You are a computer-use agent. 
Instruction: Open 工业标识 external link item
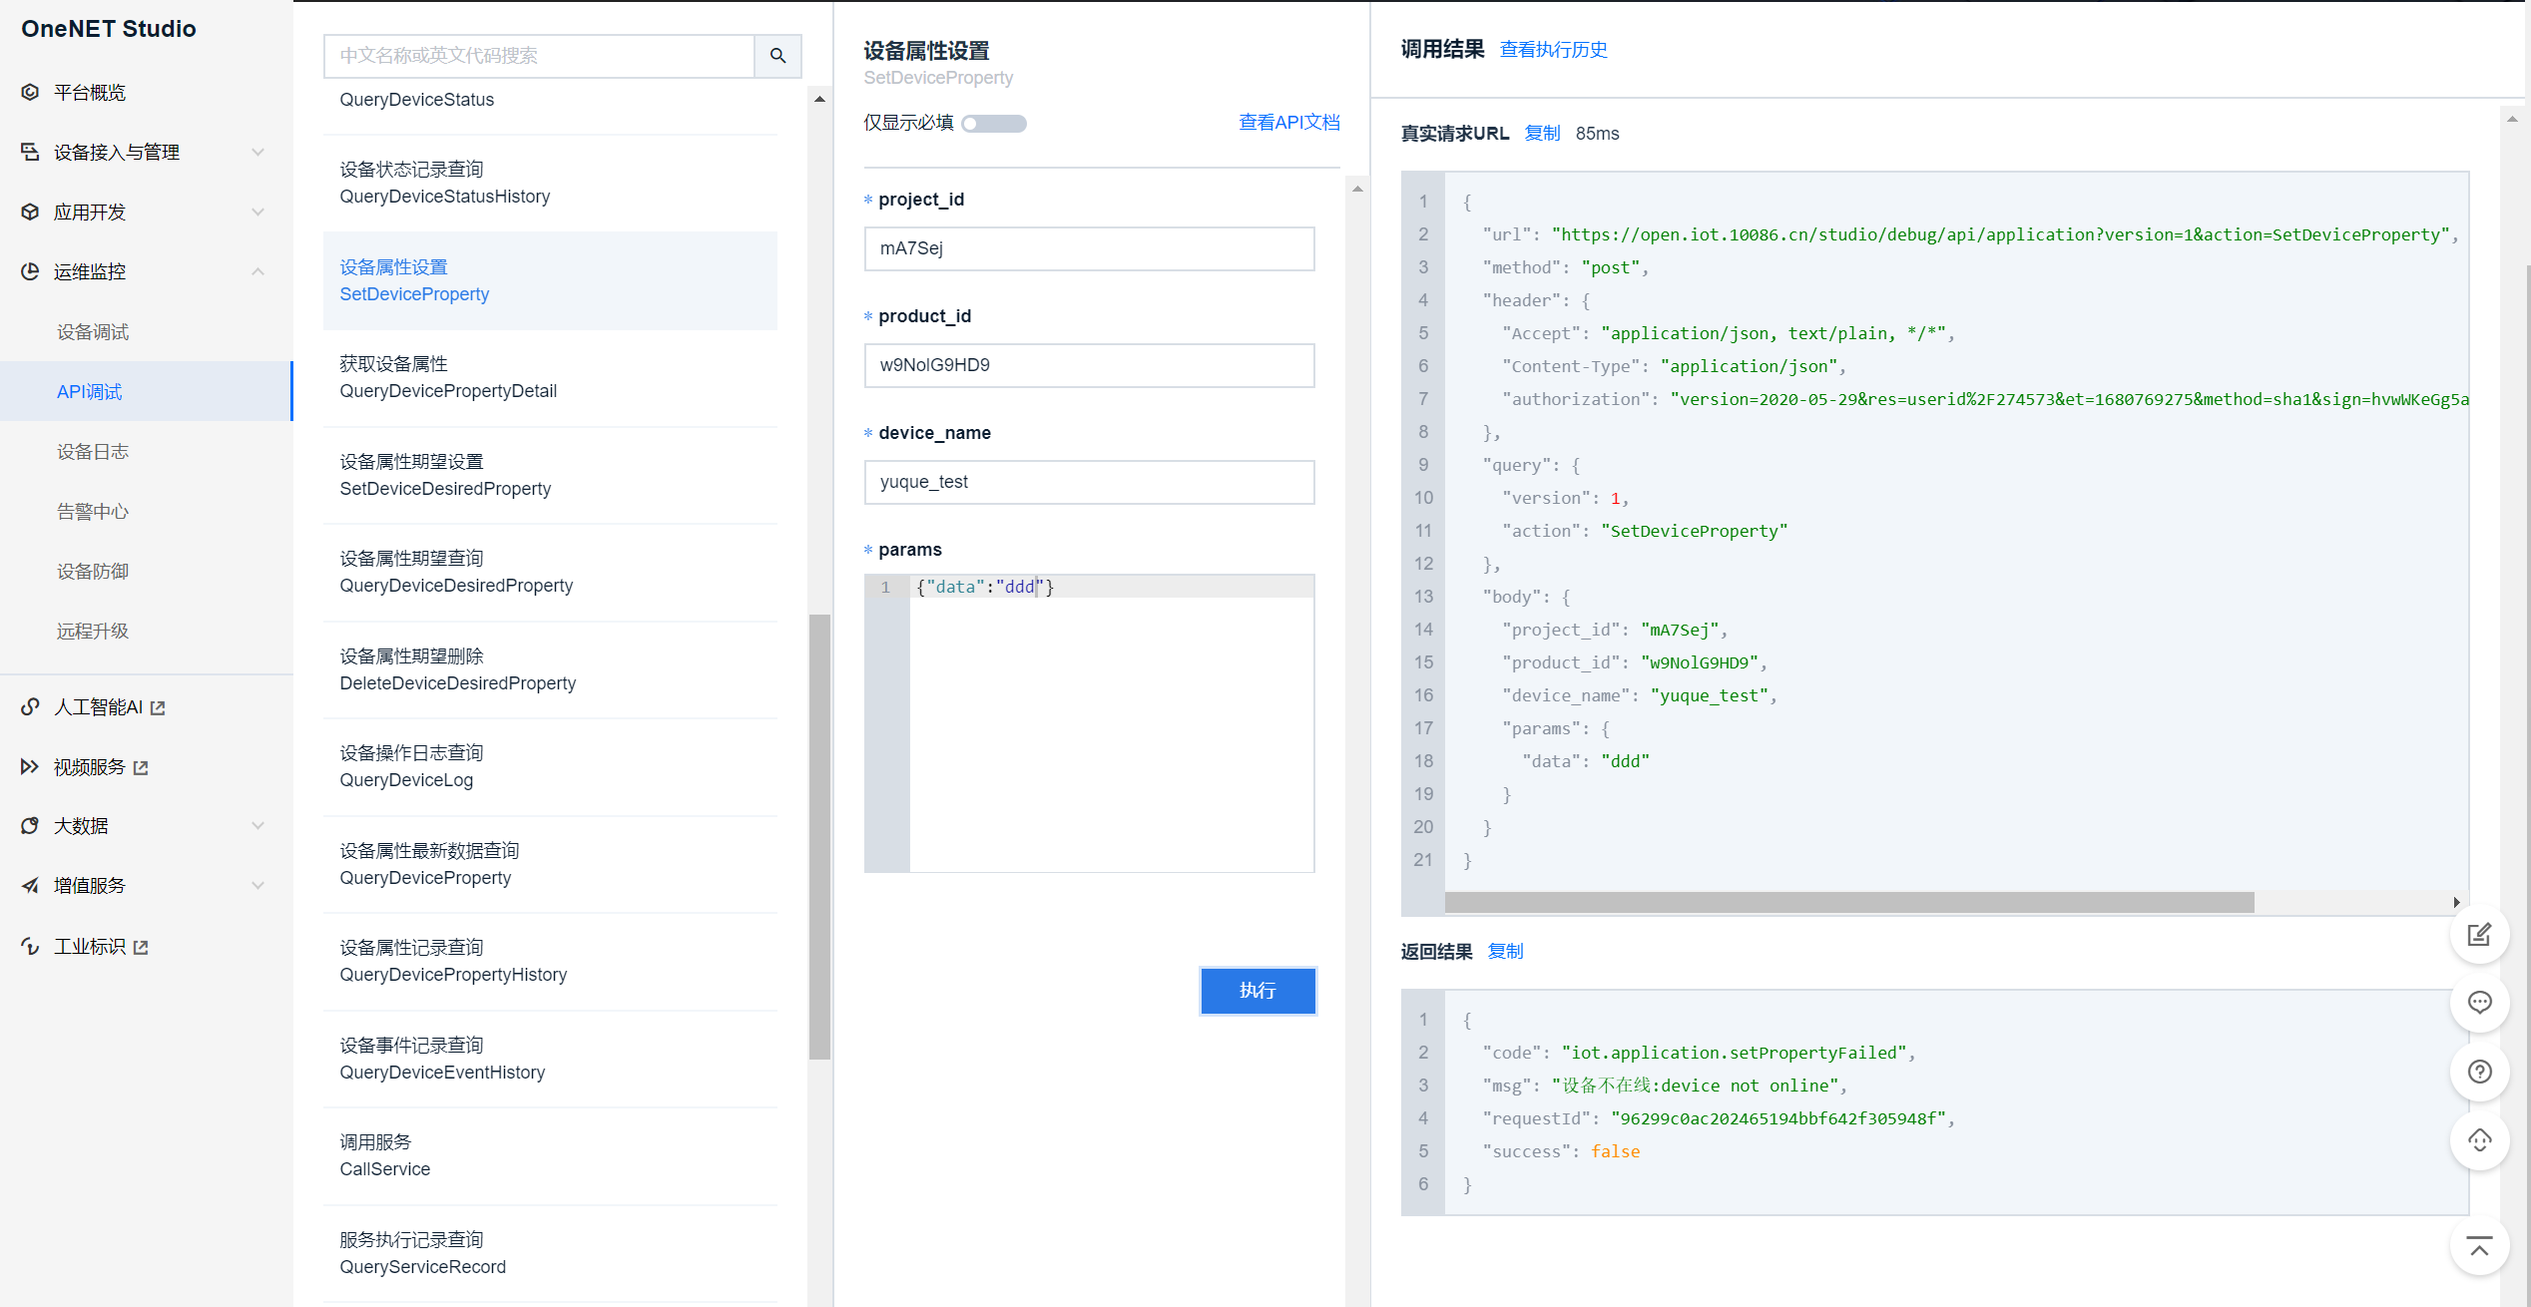pos(90,947)
